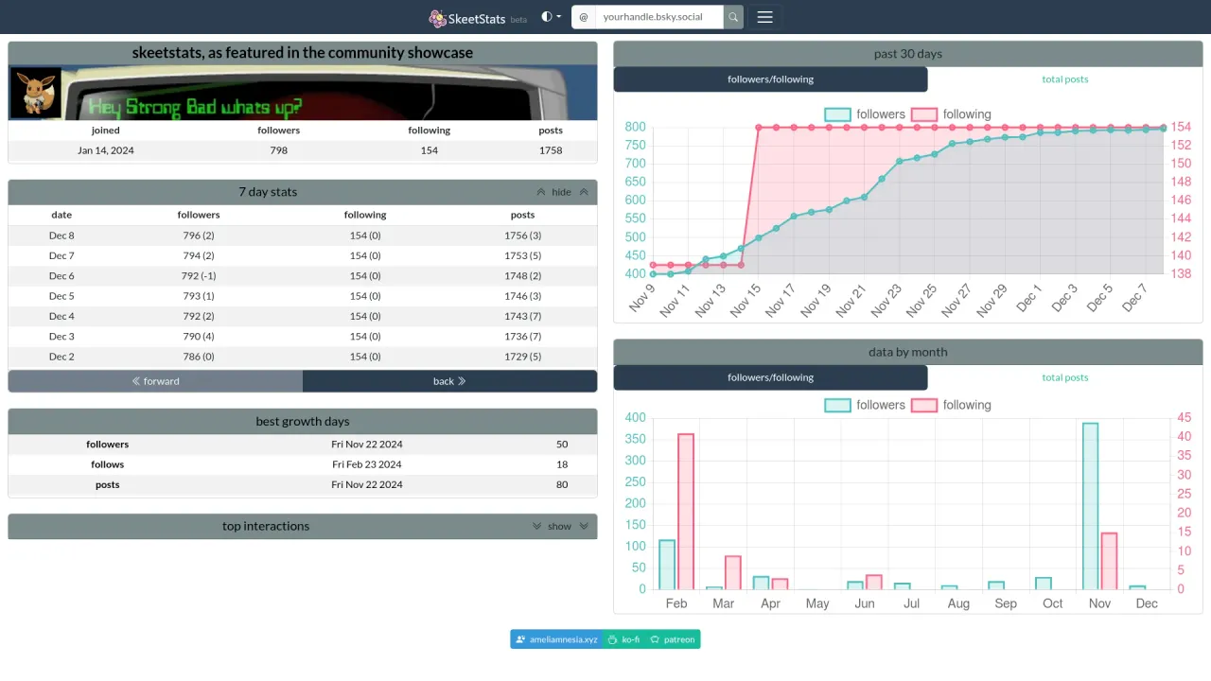Click the back pagination button
The width and height of the screenshot is (1211, 681).
449,381
